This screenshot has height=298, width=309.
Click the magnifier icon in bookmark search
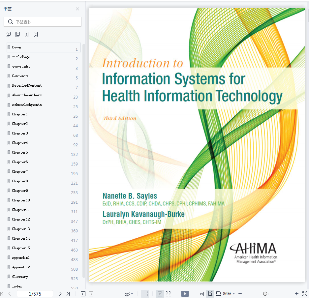point(11,22)
